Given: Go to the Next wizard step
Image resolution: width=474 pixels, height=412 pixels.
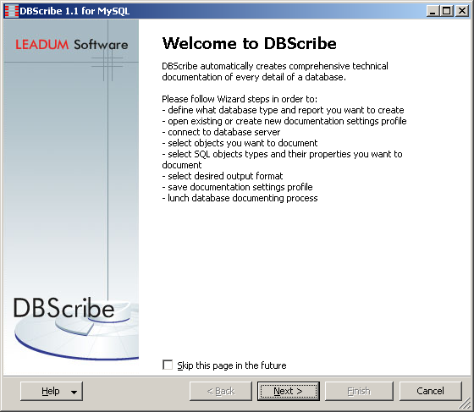Looking at the screenshot, I should point(289,391).
